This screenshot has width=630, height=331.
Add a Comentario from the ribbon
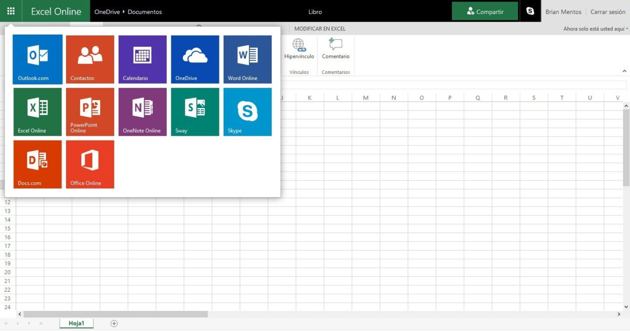click(x=336, y=50)
